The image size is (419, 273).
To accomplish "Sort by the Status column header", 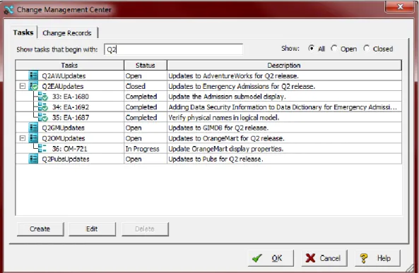I will click(145, 65).
